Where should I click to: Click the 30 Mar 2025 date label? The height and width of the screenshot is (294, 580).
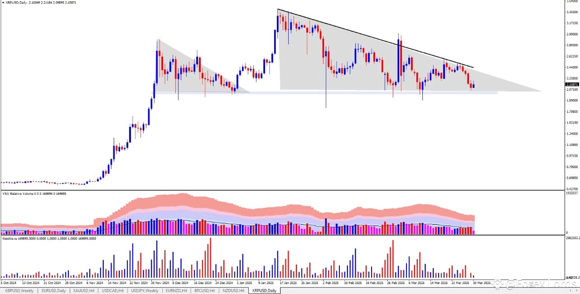pyautogui.click(x=481, y=283)
